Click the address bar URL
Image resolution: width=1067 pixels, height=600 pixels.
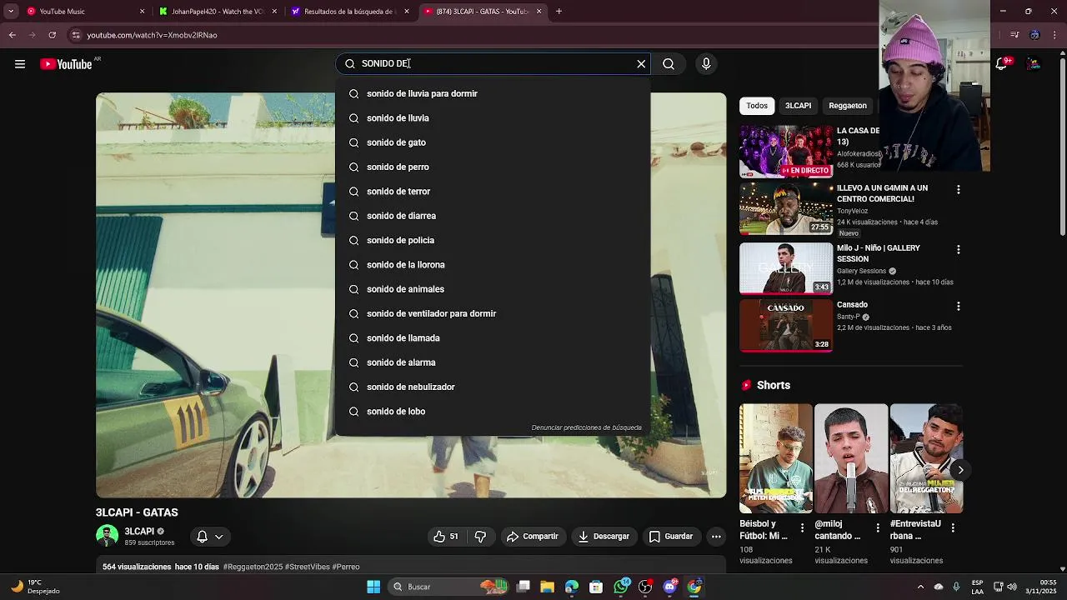152,35
